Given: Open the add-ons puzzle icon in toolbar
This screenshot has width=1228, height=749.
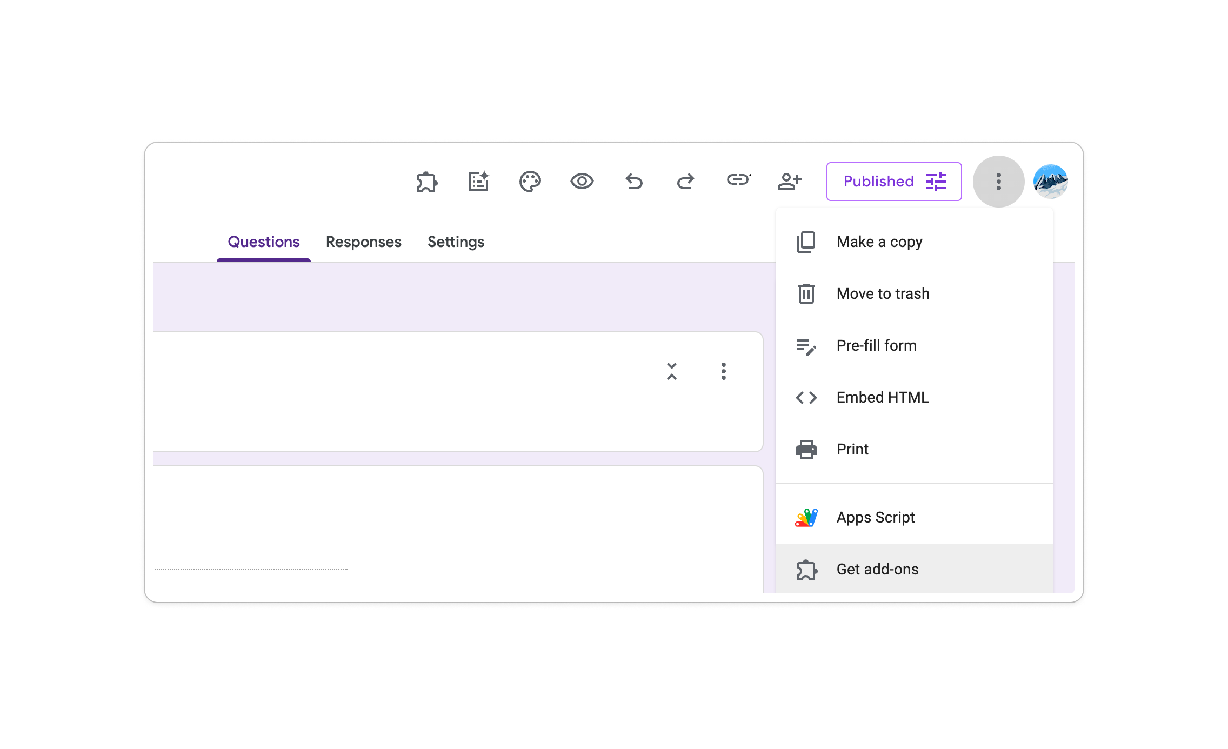Looking at the screenshot, I should tap(426, 182).
